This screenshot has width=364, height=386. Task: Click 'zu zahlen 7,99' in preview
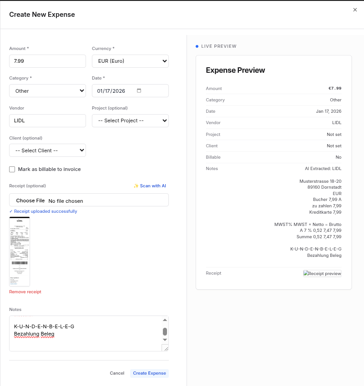click(327, 206)
